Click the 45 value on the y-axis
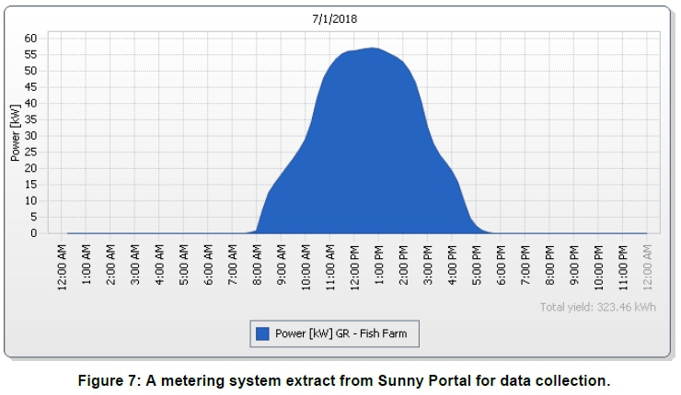 click(x=30, y=87)
